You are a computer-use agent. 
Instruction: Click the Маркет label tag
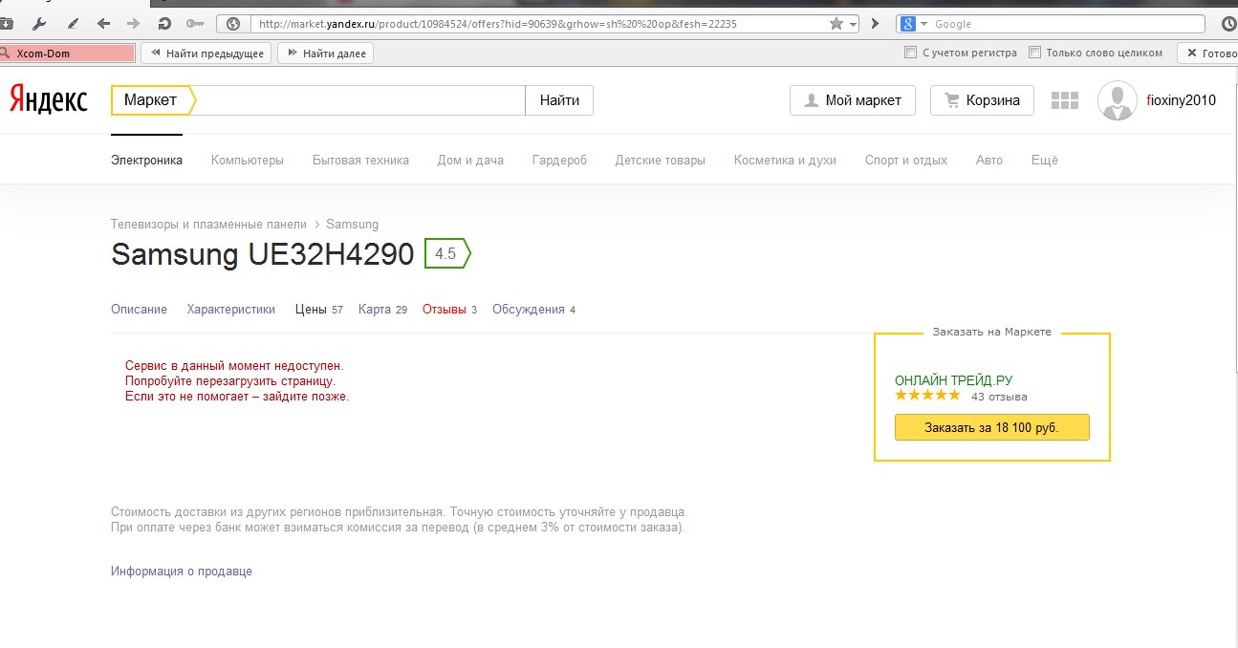tap(153, 100)
